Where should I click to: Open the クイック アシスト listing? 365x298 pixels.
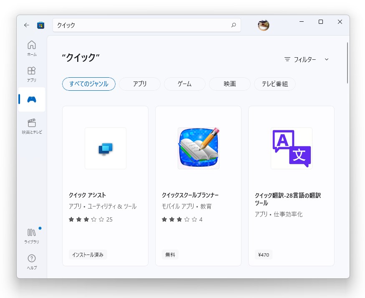point(105,186)
